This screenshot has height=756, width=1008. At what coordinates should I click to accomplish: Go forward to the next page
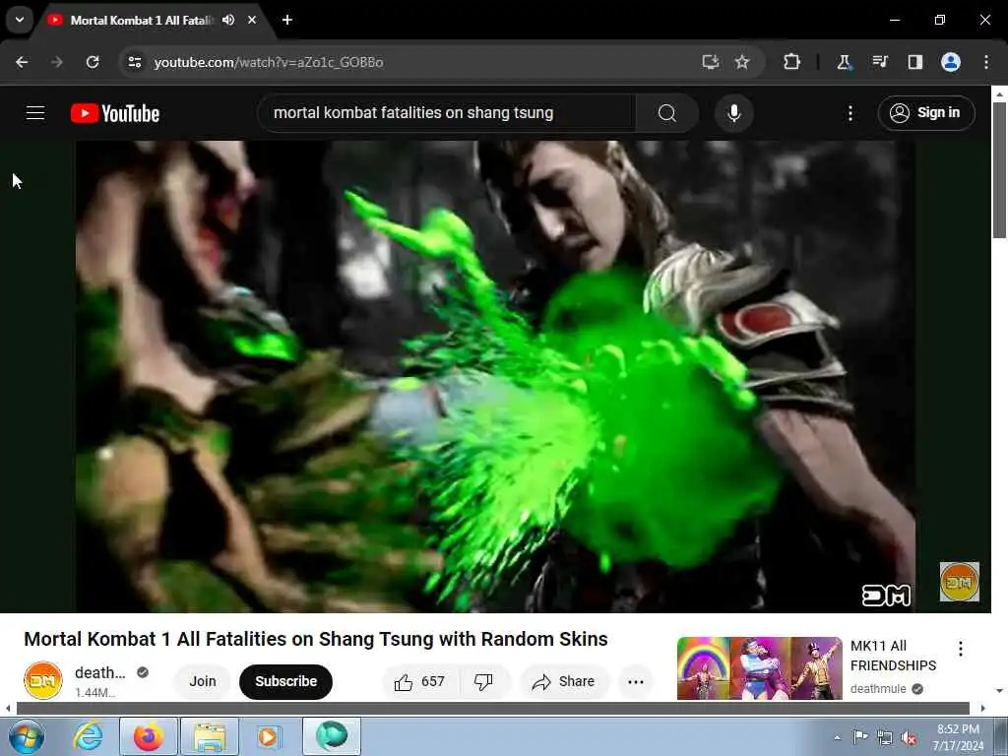click(x=57, y=62)
